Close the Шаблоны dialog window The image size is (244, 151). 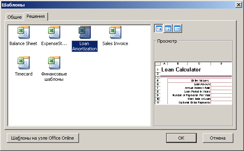pyautogui.click(x=239, y=5)
